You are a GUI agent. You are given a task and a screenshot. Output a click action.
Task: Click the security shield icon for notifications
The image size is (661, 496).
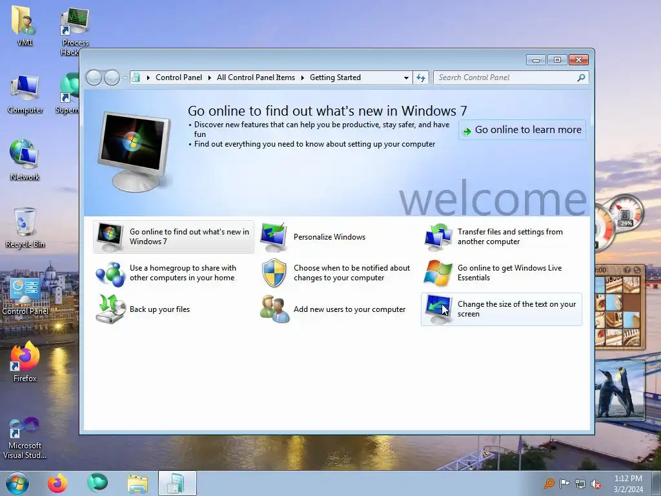(x=274, y=273)
